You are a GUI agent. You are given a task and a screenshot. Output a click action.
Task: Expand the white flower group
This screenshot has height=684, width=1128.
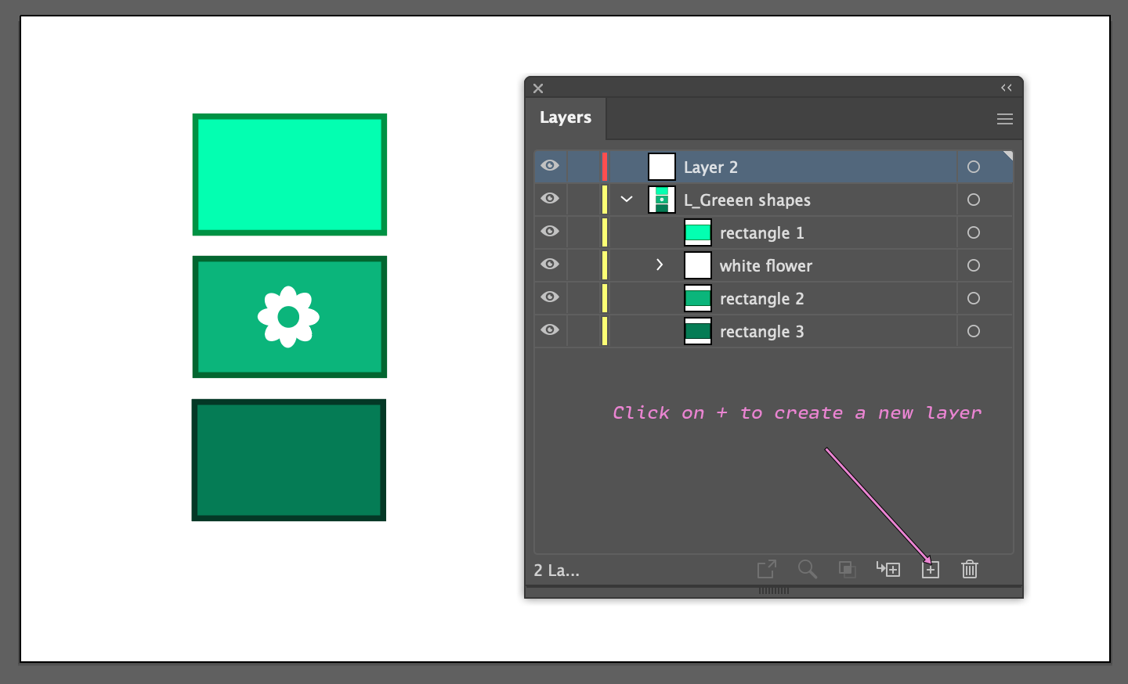point(660,265)
